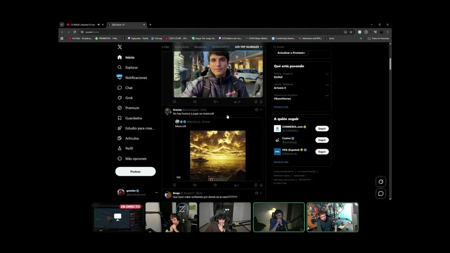Star this page in the address bar
Image resolution: width=450 pixels, height=253 pixels.
(351, 32)
